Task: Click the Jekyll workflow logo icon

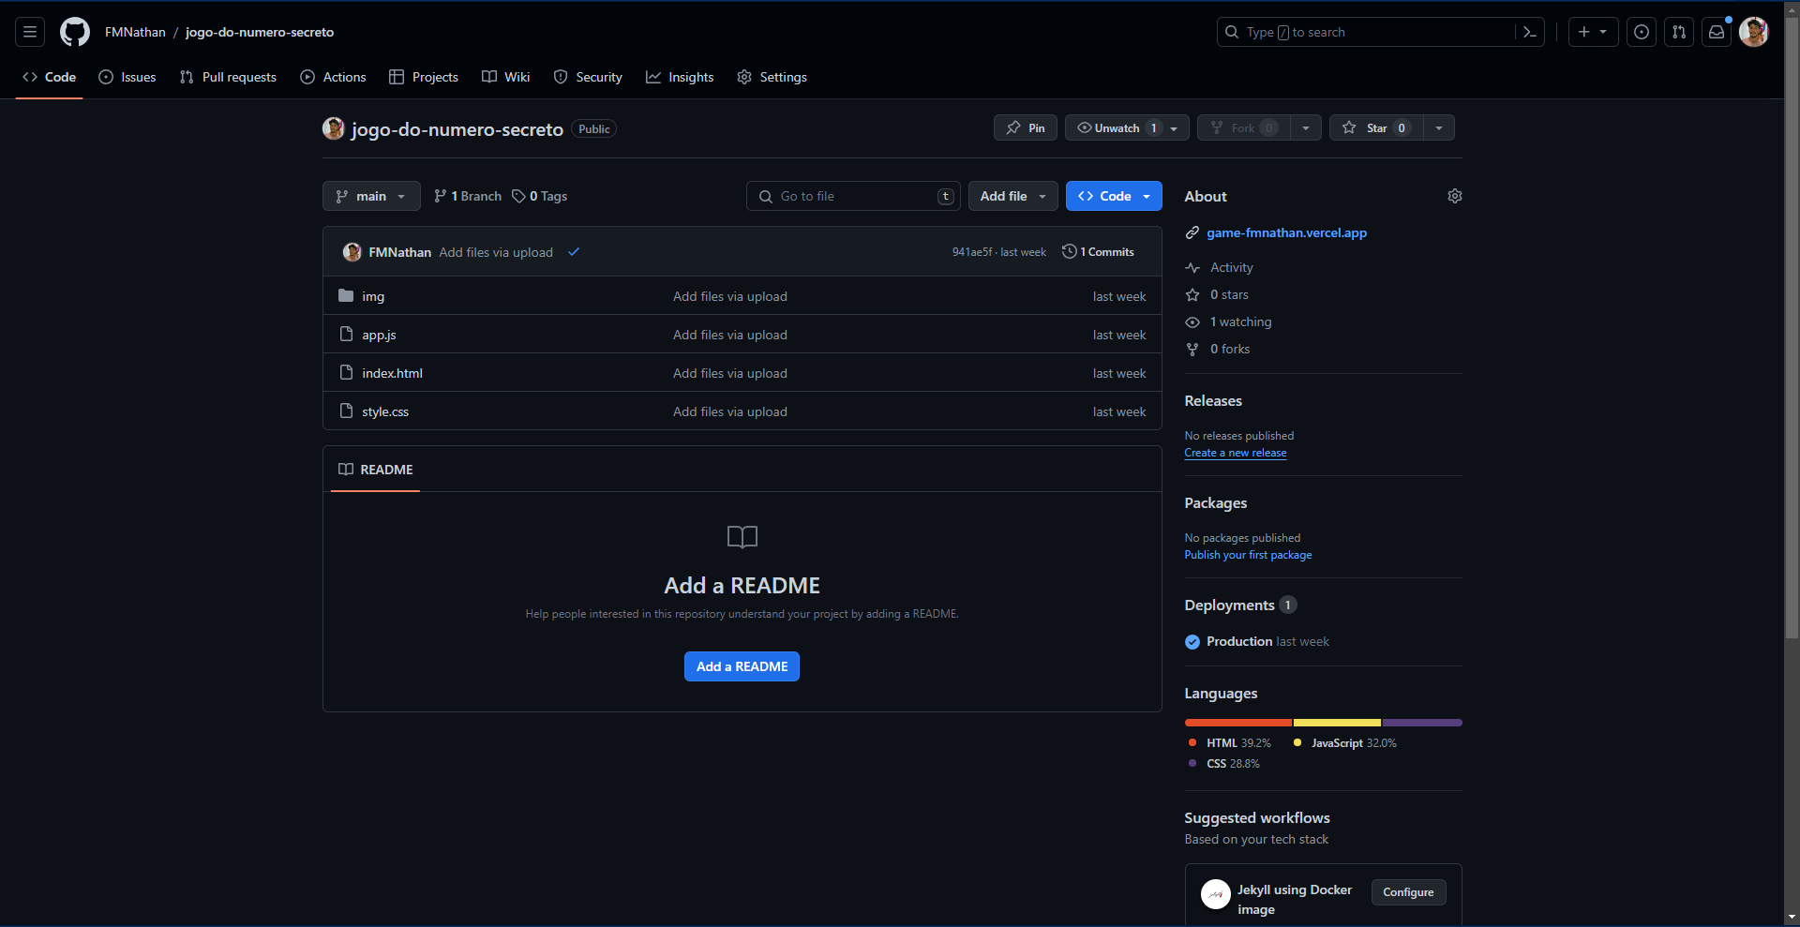Action: pos(1216,894)
